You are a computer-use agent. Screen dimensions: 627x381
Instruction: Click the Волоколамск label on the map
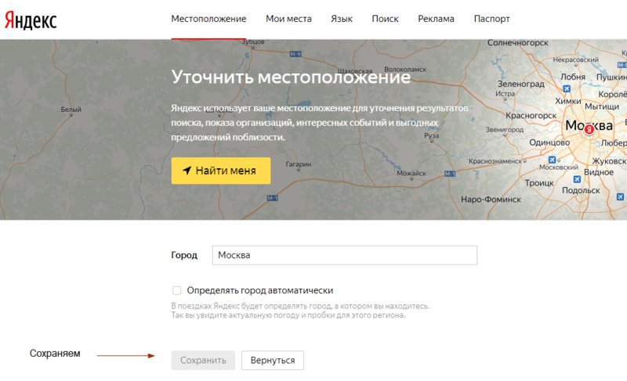pyautogui.click(x=405, y=70)
